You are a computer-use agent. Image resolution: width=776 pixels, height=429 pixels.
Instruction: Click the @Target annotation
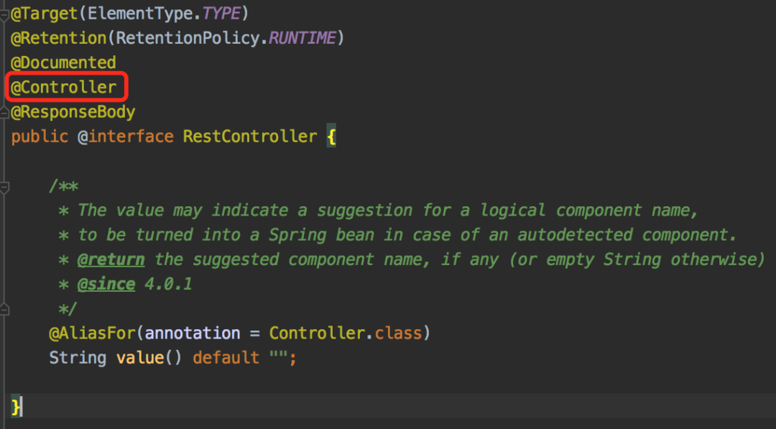click(45, 14)
